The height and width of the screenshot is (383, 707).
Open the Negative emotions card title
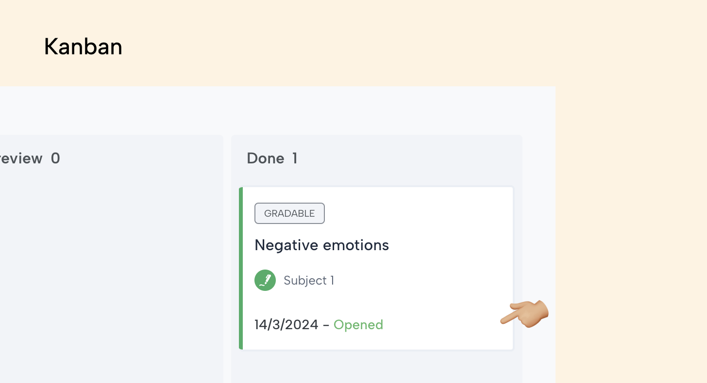tap(321, 245)
